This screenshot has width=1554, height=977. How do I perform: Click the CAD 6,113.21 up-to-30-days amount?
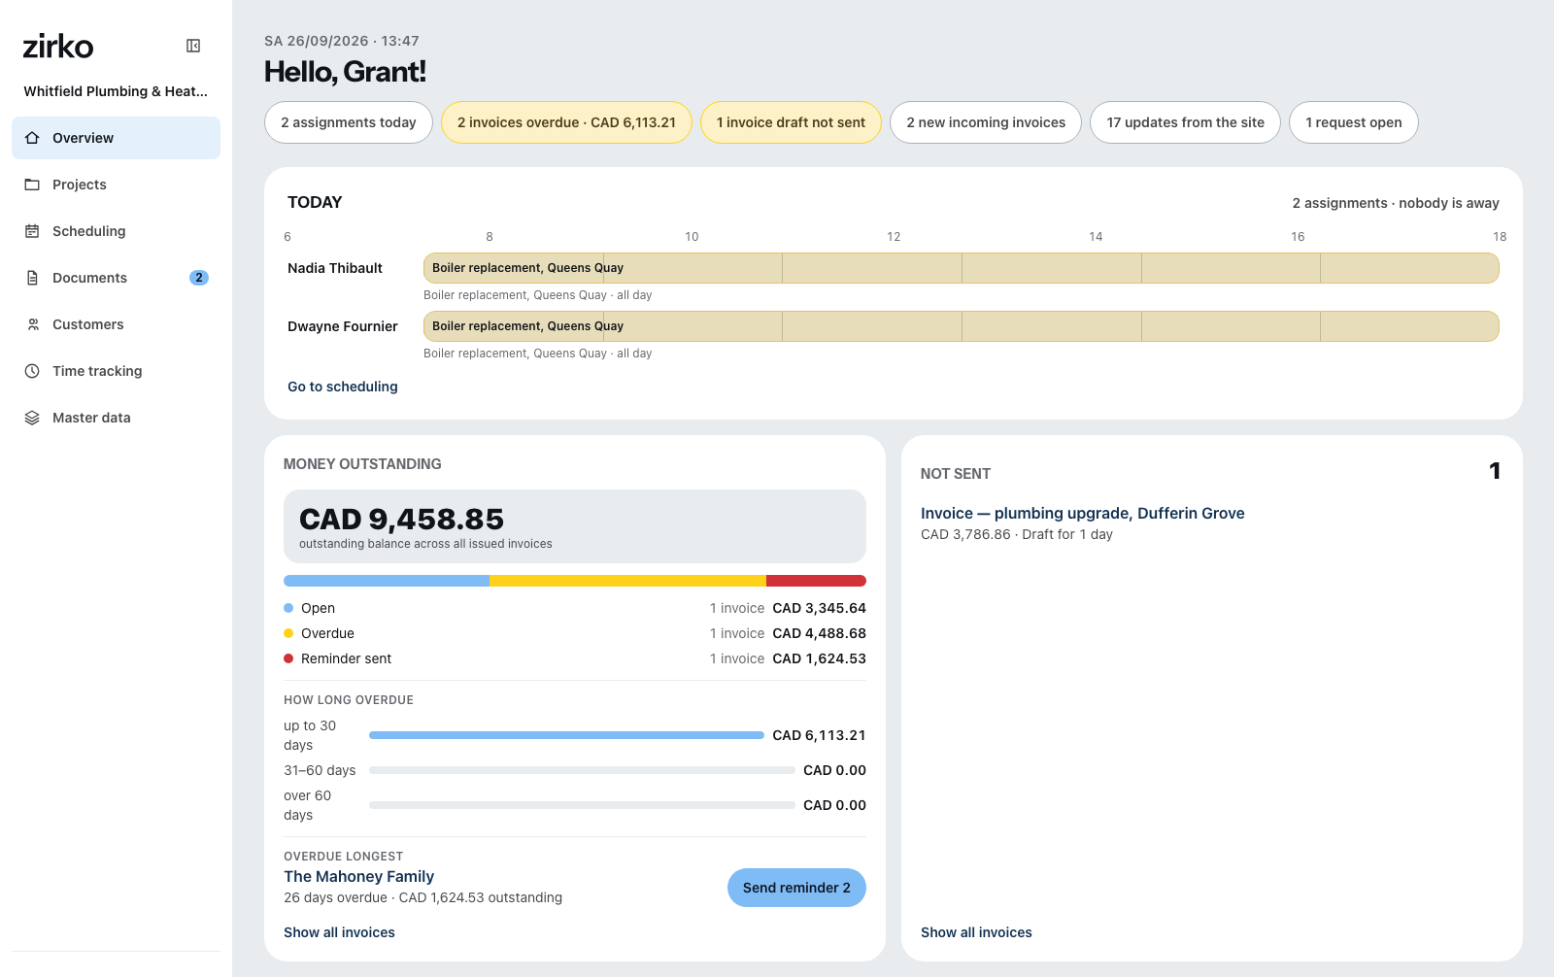coord(819,735)
